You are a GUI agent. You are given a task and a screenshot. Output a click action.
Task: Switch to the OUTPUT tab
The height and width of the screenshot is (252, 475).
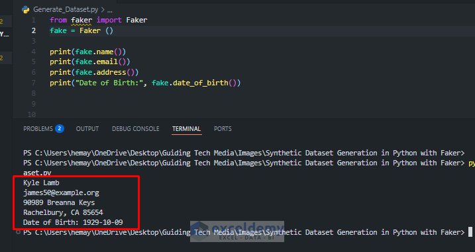click(x=87, y=129)
